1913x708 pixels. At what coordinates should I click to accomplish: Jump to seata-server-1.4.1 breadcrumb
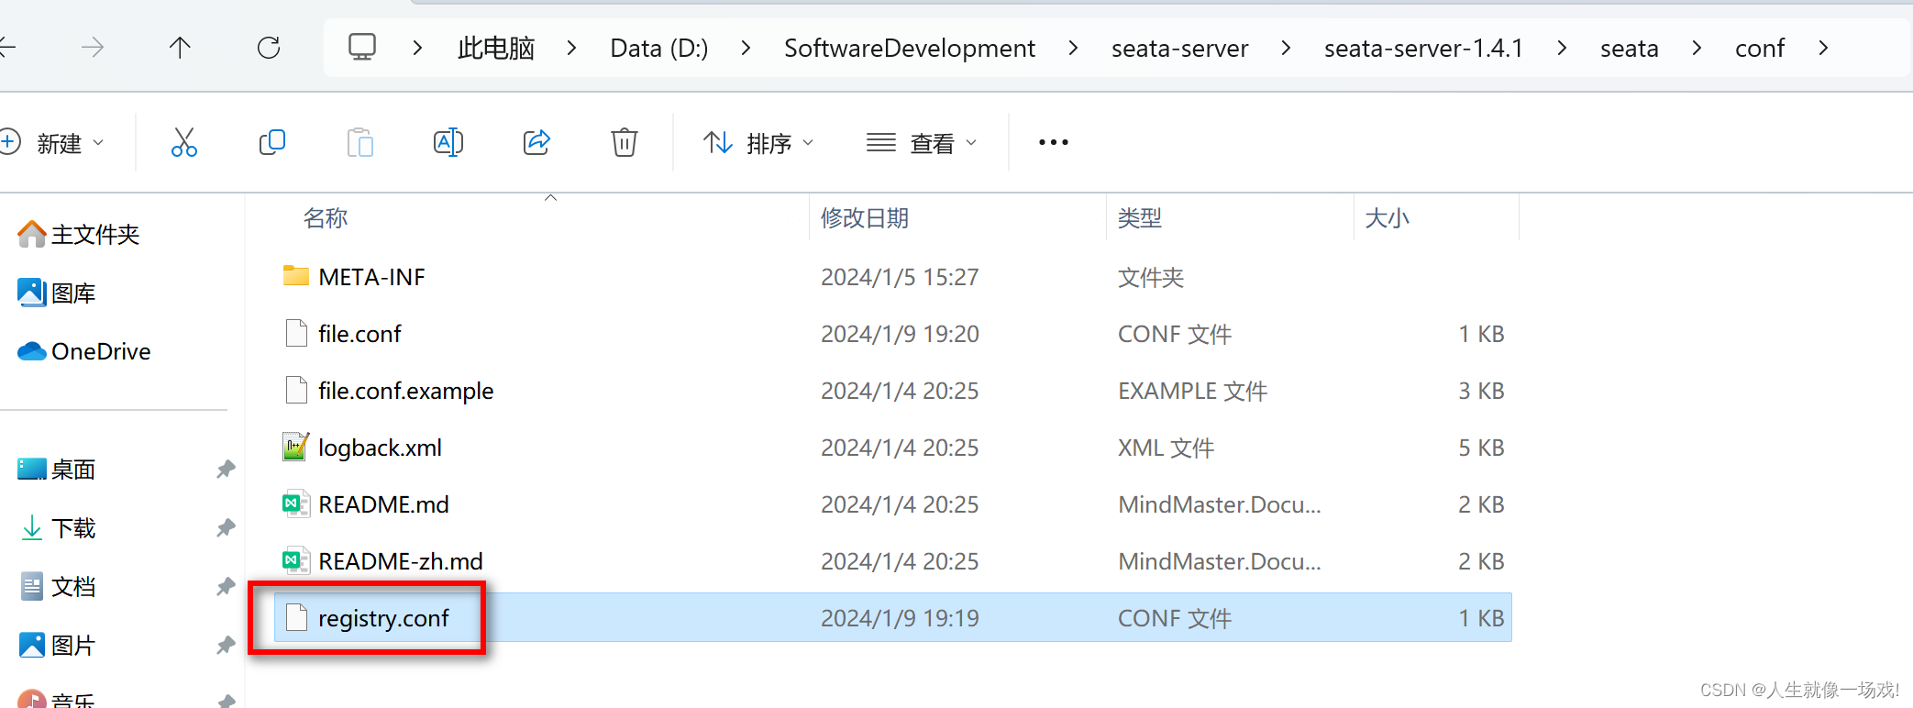click(1423, 48)
